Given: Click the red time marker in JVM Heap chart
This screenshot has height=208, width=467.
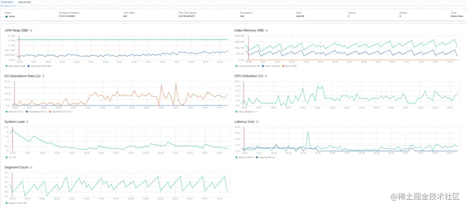Looking at the screenshot, I should point(19,48).
